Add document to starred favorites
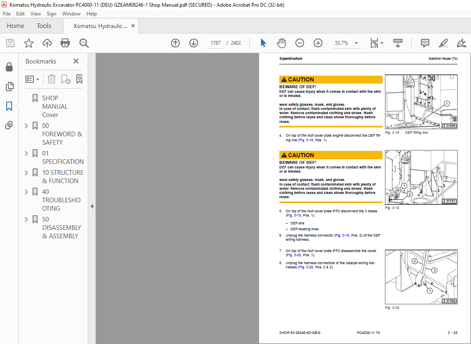The width and height of the screenshot is (471, 344). coord(28,43)
